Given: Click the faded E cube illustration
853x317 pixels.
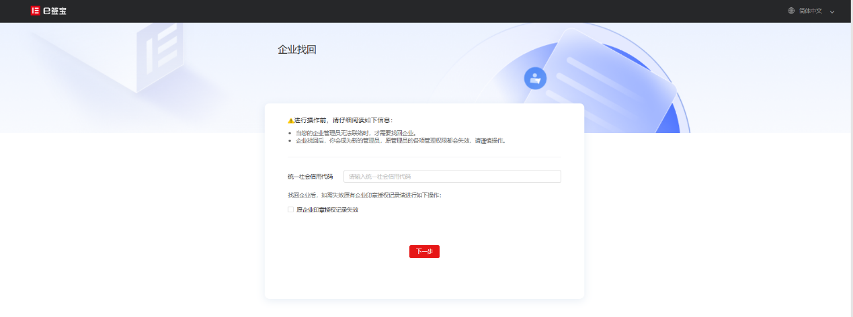Looking at the screenshot, I should click(159, 52).
